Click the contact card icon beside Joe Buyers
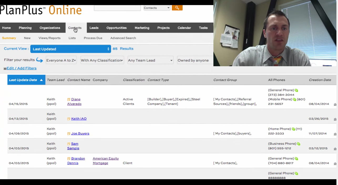 69,134
